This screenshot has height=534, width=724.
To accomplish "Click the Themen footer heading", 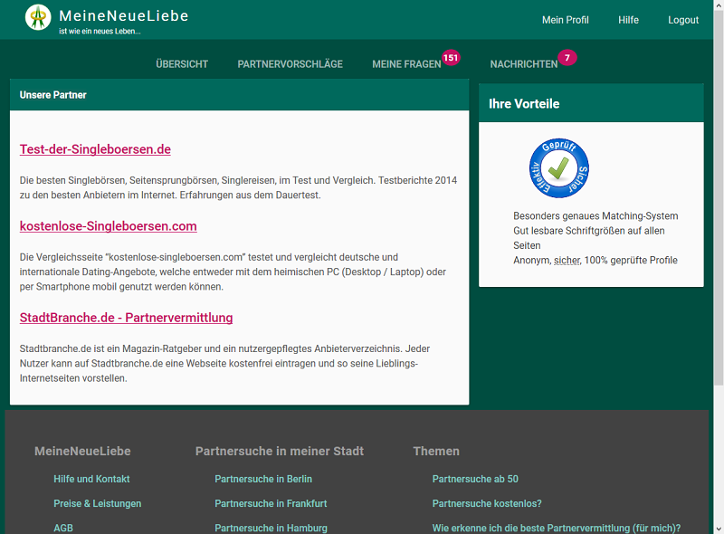I will point(436,451).
